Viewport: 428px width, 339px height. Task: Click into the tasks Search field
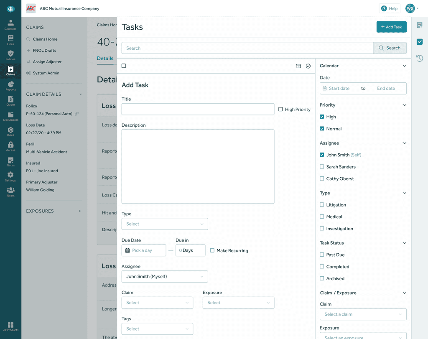tap(247, 48)
